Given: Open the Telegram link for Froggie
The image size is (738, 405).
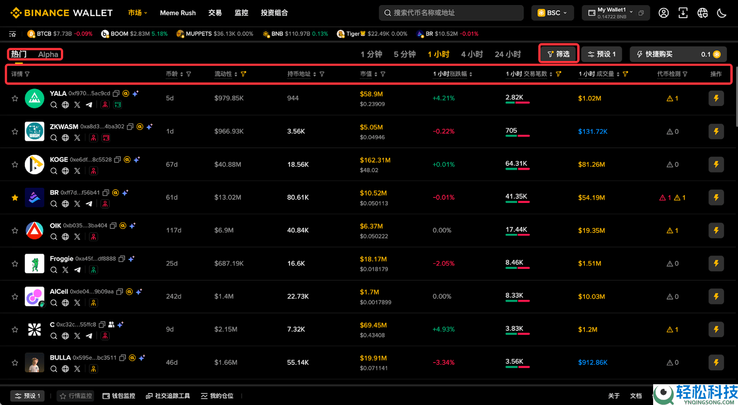Looking at the screenshot, I should [77, 270].
